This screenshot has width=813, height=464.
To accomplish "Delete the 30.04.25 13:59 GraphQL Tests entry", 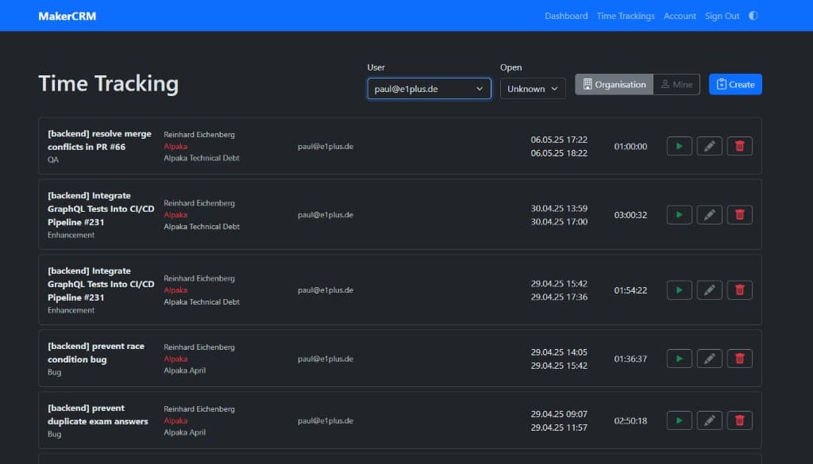I will 739,215.
